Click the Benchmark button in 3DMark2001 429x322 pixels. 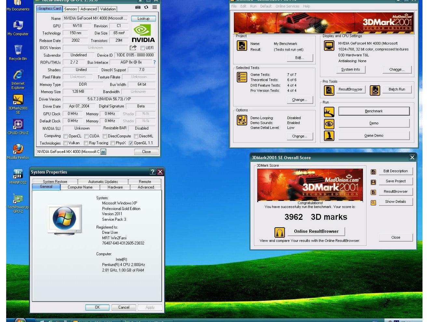point(374,111)
